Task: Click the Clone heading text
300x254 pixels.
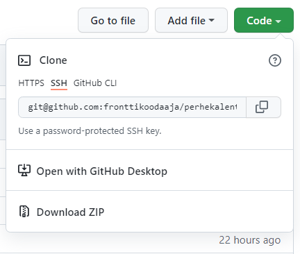Action: (53, 60)
